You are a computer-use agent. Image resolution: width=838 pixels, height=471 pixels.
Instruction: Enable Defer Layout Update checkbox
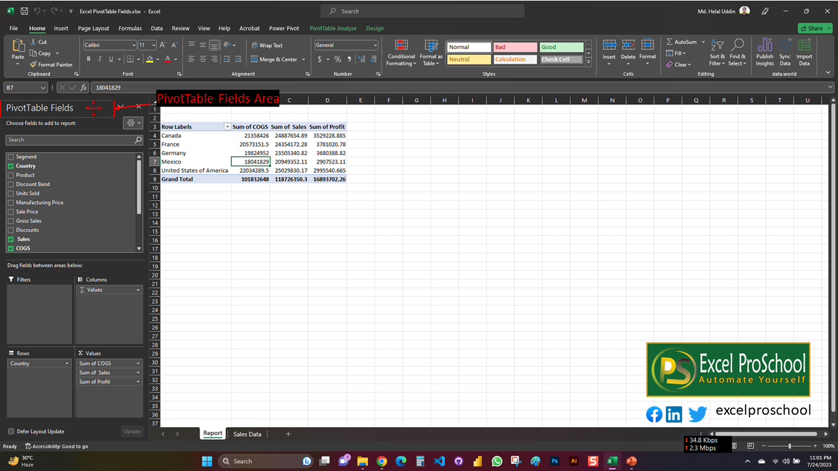(11, 432)
